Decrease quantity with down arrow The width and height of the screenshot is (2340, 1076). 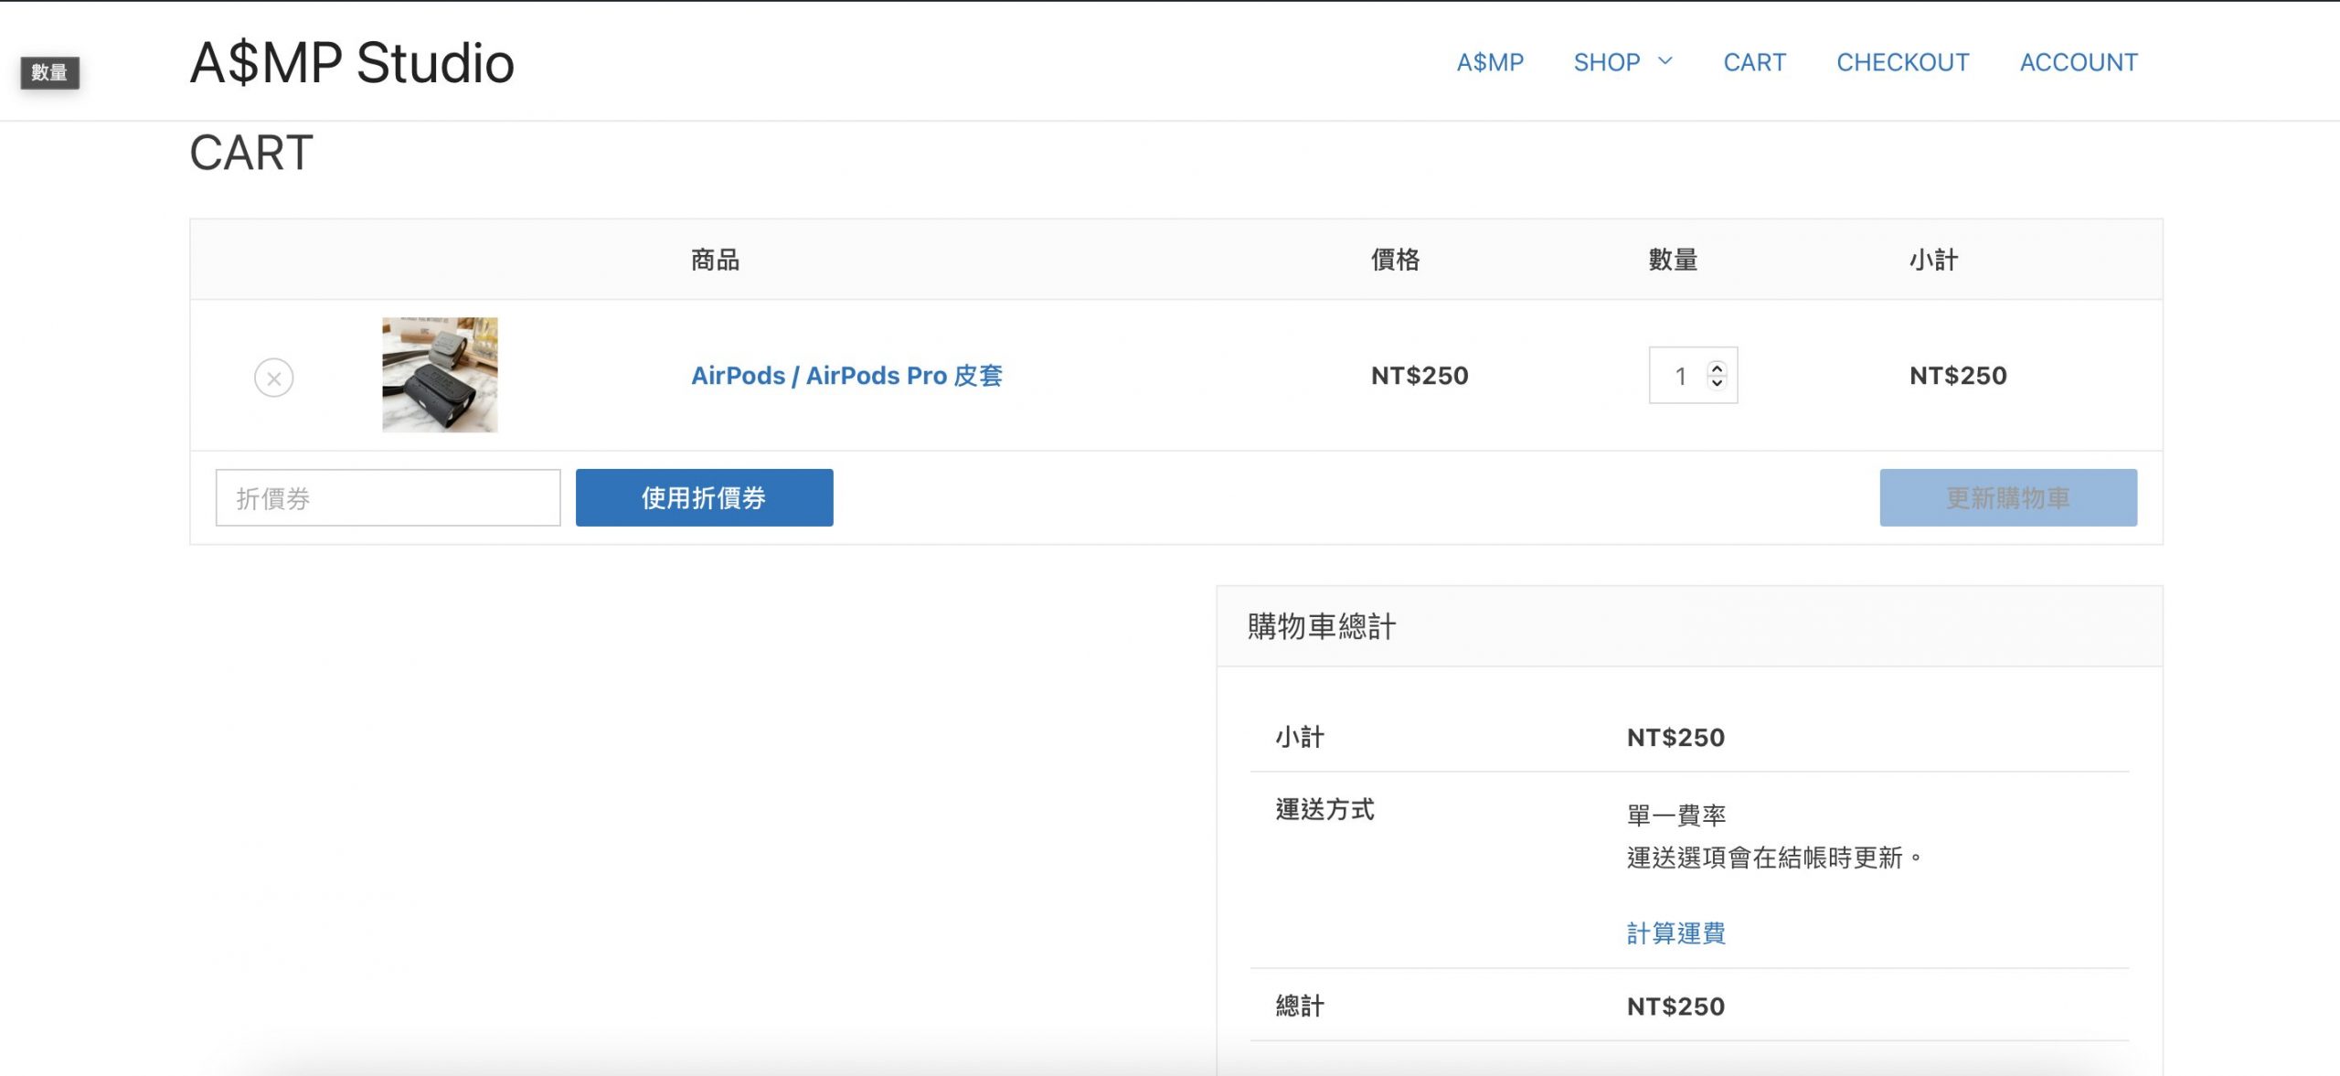tap(1717, 383)
